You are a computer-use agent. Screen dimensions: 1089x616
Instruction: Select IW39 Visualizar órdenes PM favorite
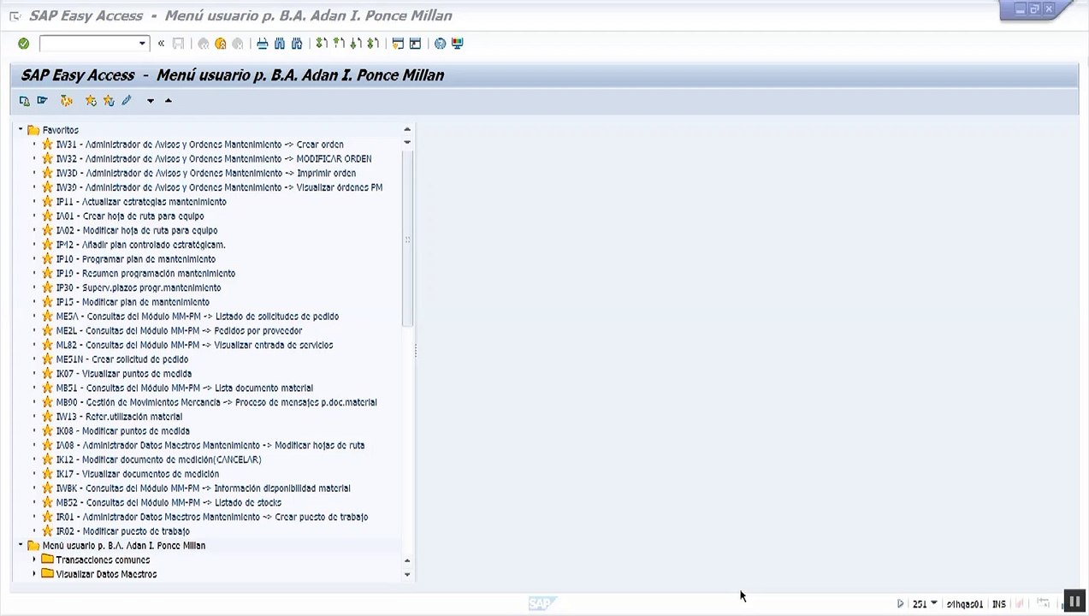click(x=219, y=187)
